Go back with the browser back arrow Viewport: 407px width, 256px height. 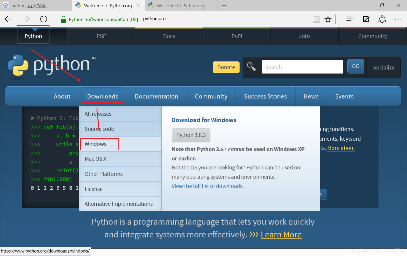coord(8,19)
